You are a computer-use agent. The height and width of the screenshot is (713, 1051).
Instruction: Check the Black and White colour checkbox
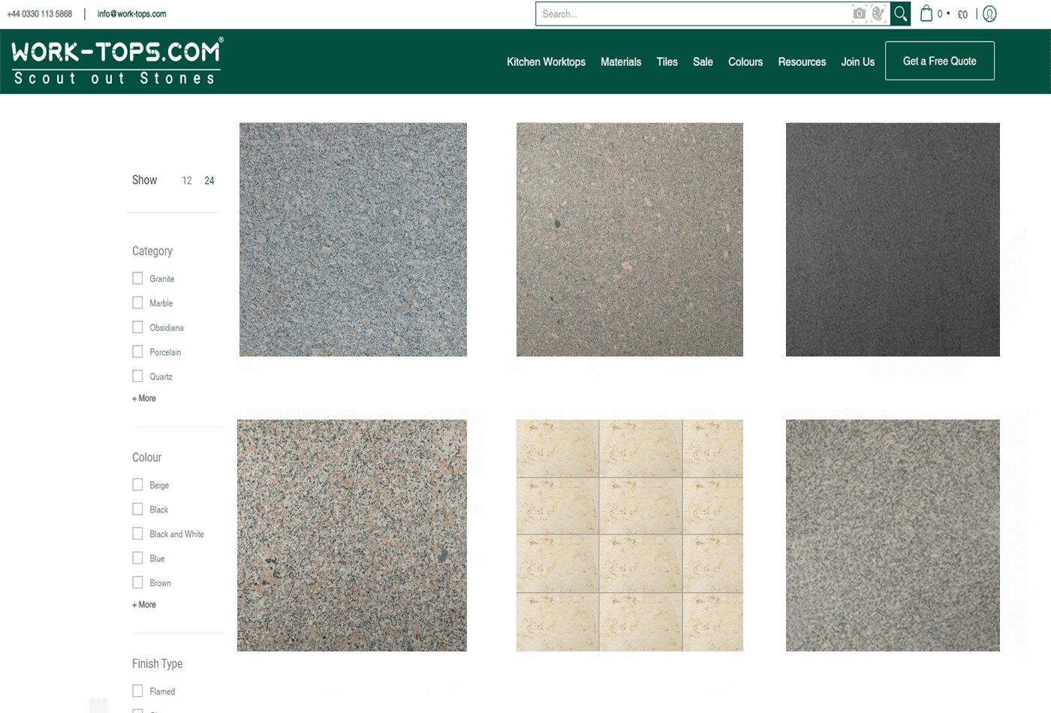(137, 534)
